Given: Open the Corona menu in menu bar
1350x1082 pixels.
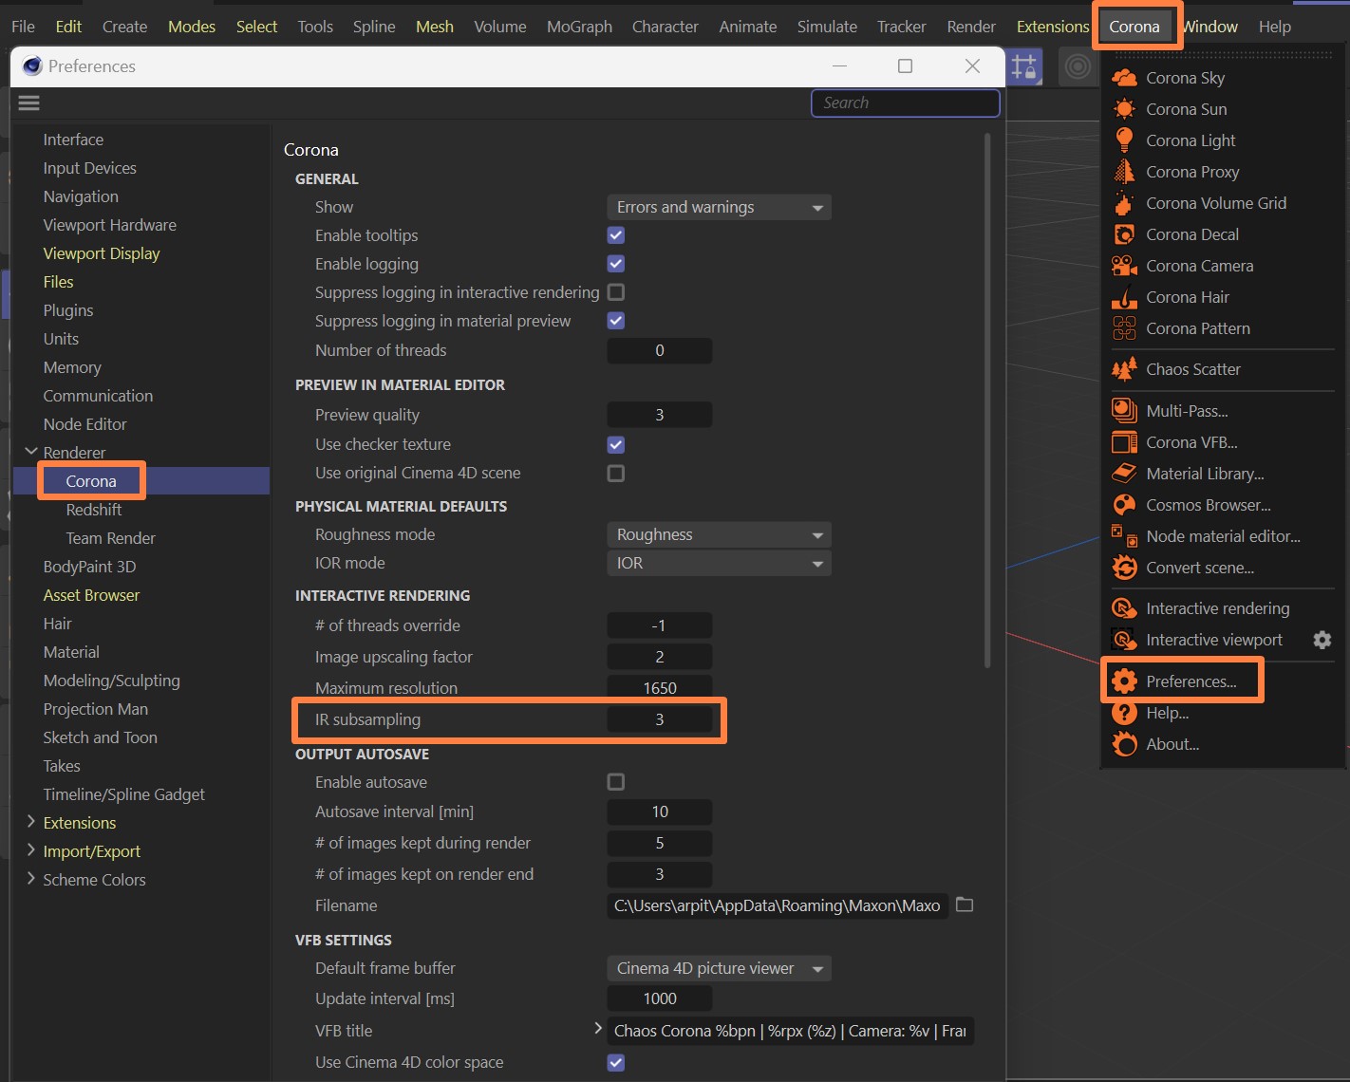Looking at the screenshot, I should click(1134, 27).
